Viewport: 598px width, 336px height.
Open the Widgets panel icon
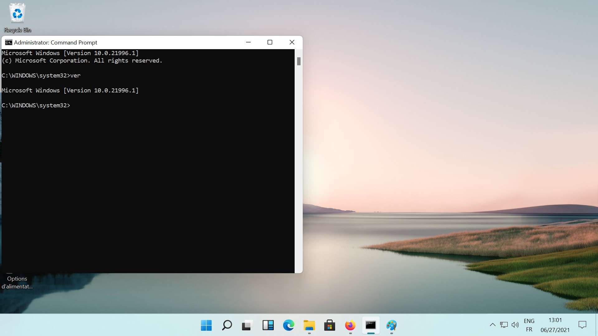click(x=268, y=325)
